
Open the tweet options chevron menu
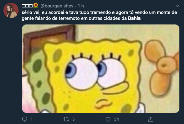click(x=177, y=6)
